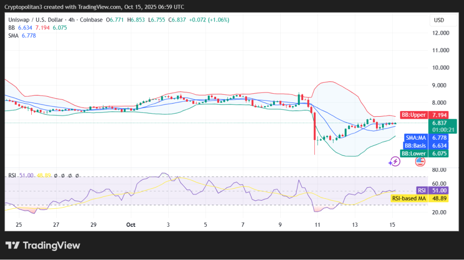Click the purple RSI 51.00 axis label
The width and height of the screenshot is (464, 260).
point(422,190)
